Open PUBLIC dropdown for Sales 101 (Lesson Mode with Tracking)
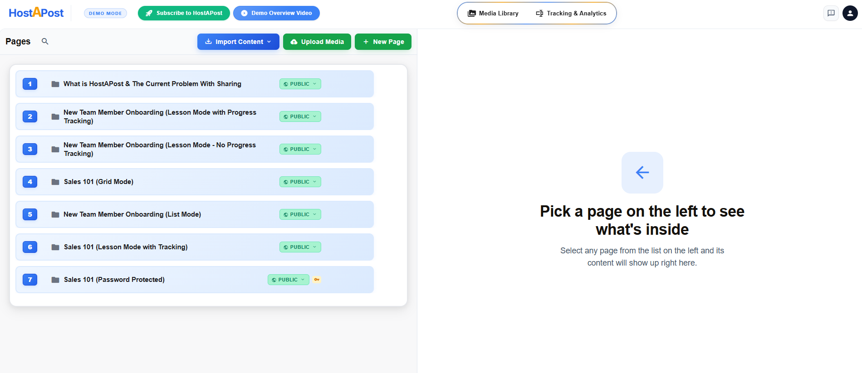Image resolution: width=862 pixels, height=373 pixels. point(300,247)
